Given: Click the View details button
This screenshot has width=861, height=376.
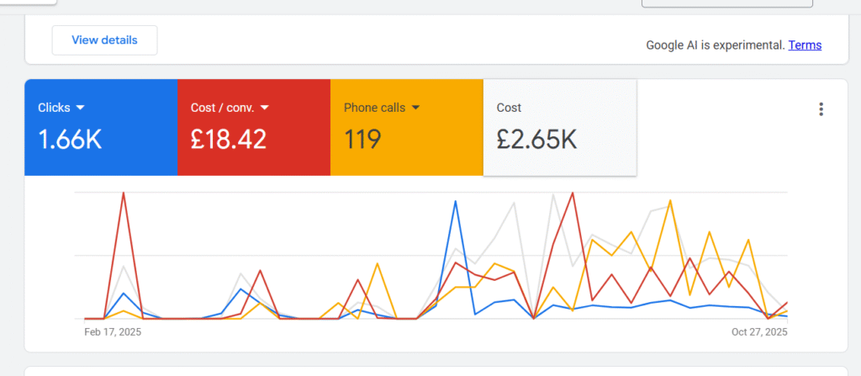Looking at the screenshot, I should [104, 40].
